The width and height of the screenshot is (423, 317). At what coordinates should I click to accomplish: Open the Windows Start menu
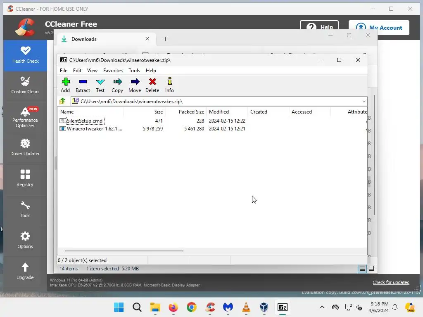119,307
